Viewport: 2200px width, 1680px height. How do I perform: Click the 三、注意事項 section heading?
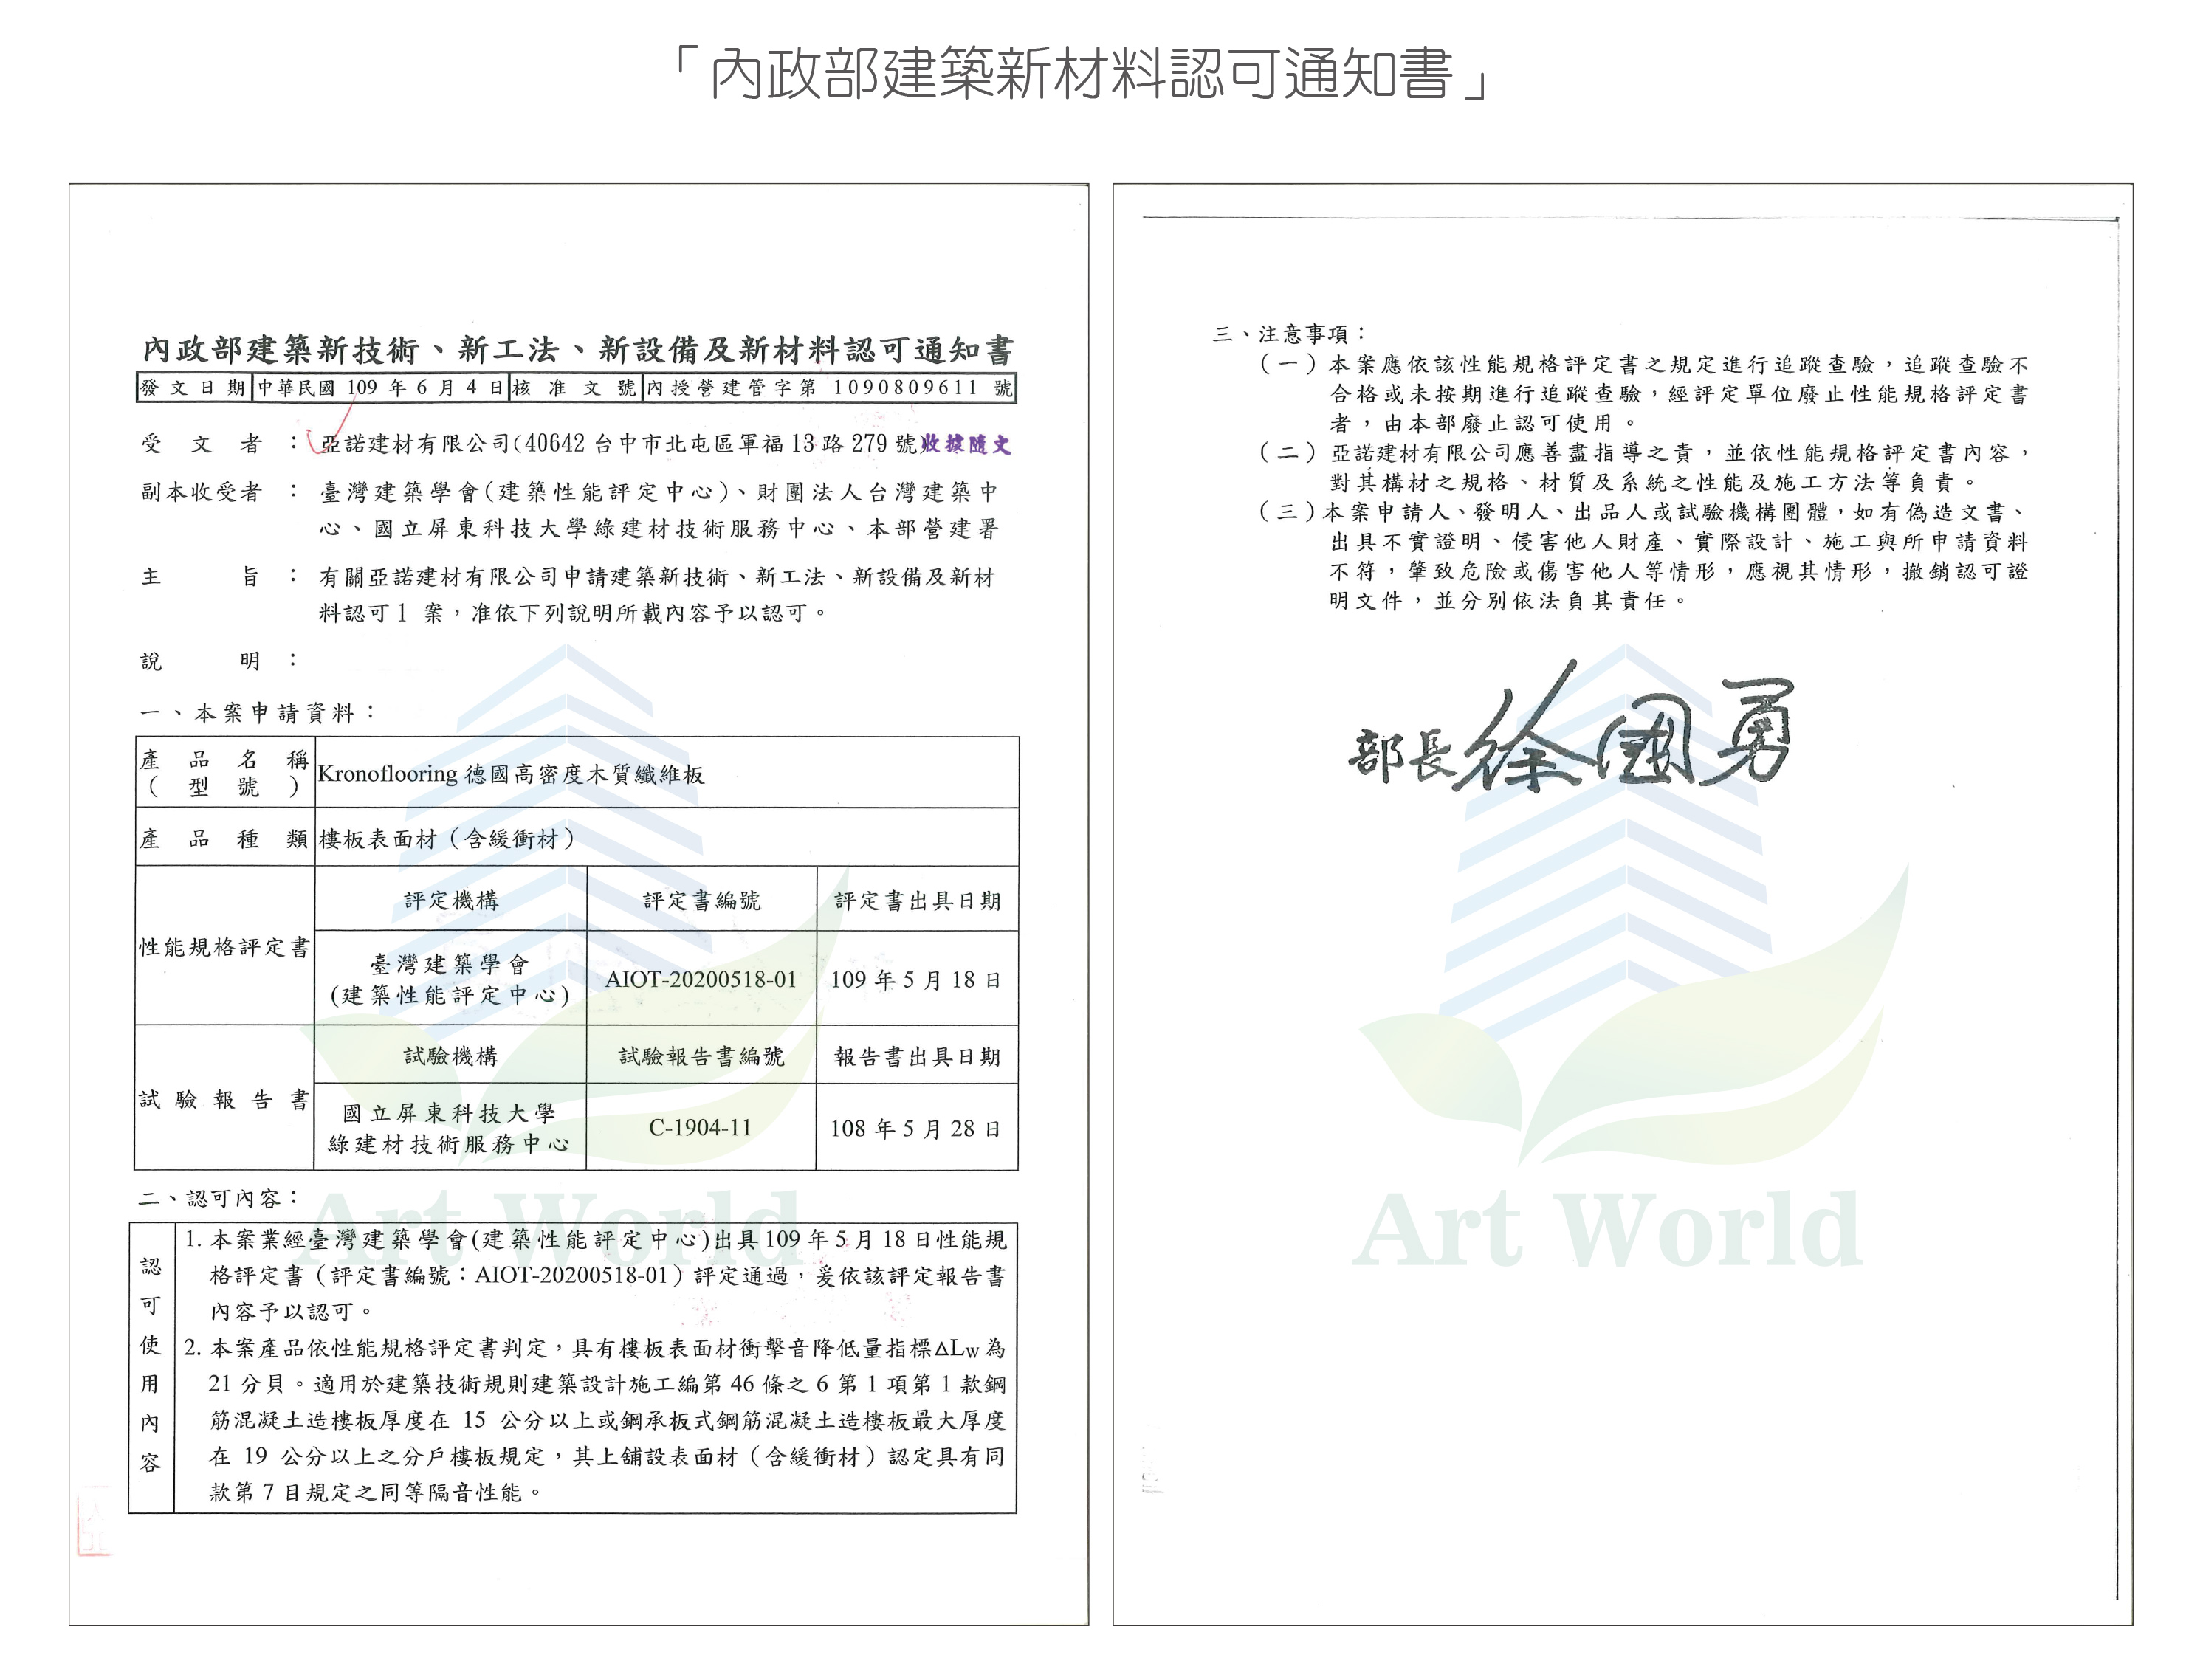coord(1290,334)
